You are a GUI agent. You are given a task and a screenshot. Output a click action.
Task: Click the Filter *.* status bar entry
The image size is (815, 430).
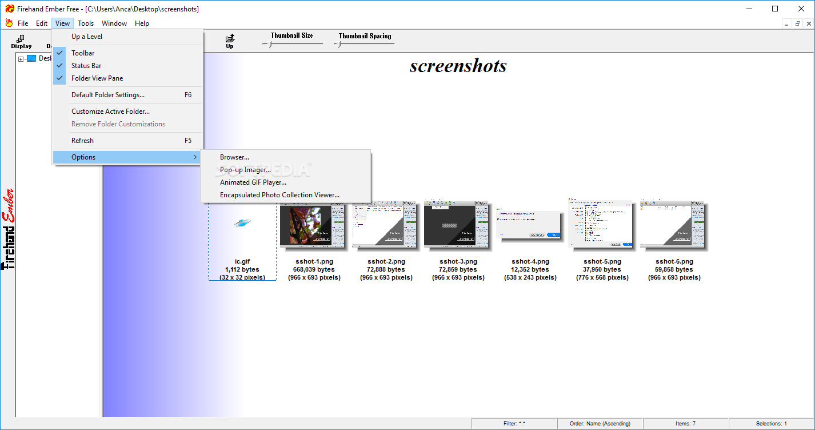point(514,424)
